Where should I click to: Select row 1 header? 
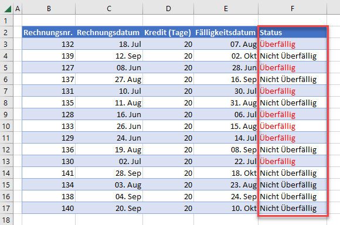point(6,21)
